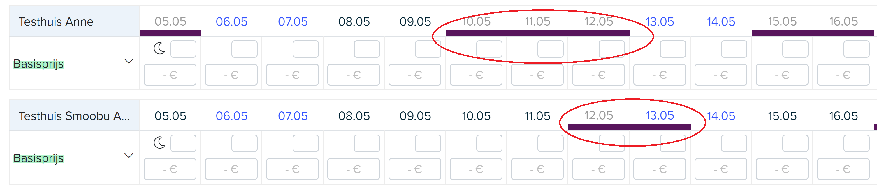Click the price field for 05.05 in Testhuis Anne
The height and width of the screenshot is (188, 877).
point(170,75)
